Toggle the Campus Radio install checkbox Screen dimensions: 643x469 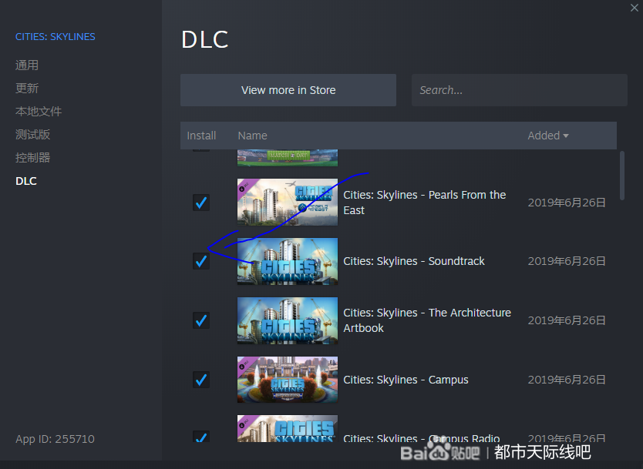201,436
